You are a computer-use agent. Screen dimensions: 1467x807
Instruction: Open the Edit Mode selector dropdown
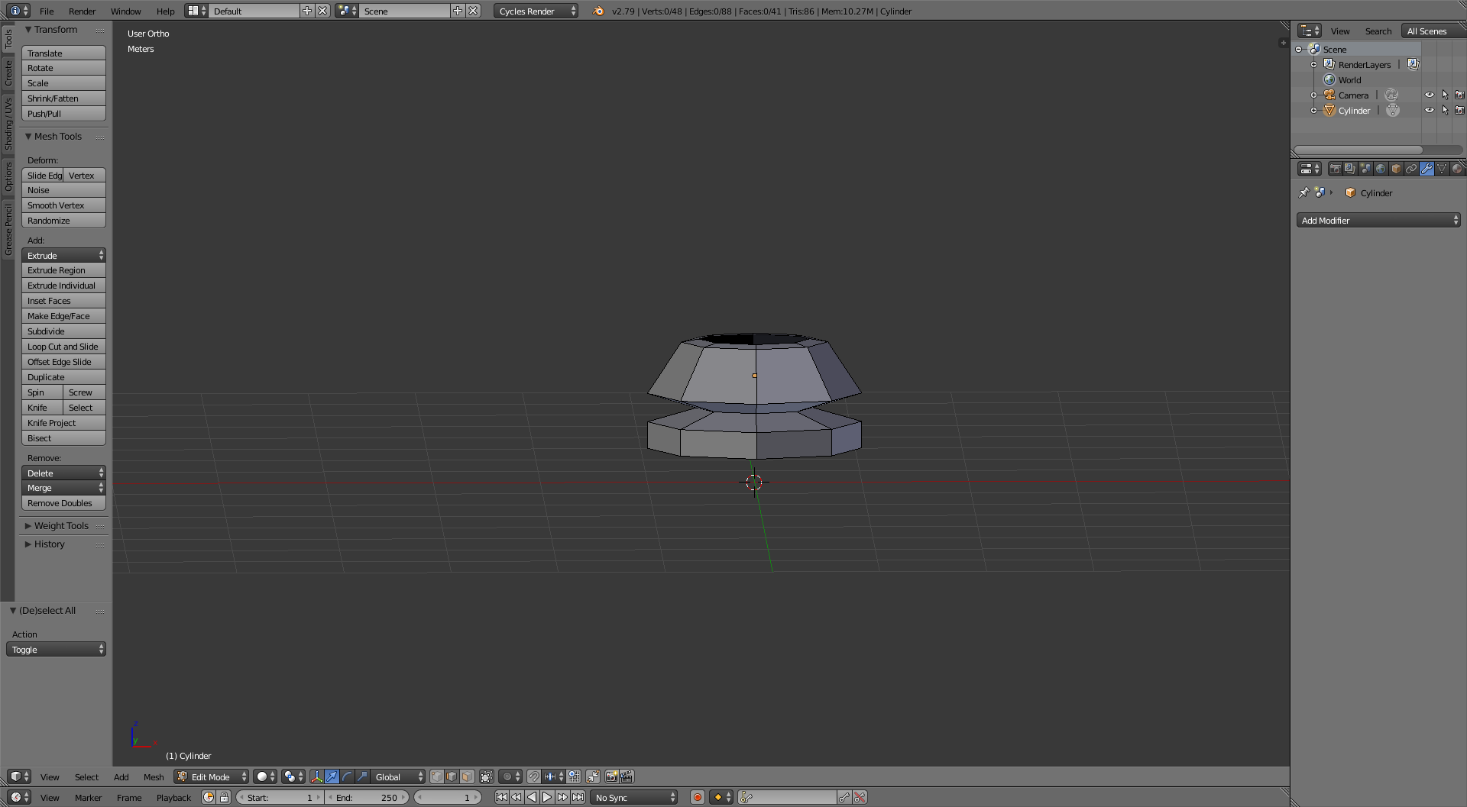(211, 776)
